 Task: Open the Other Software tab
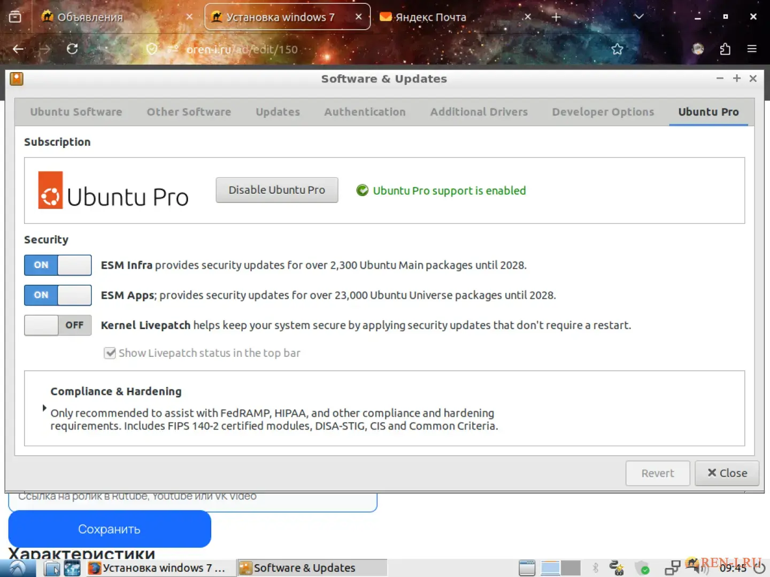click(189, 112)
